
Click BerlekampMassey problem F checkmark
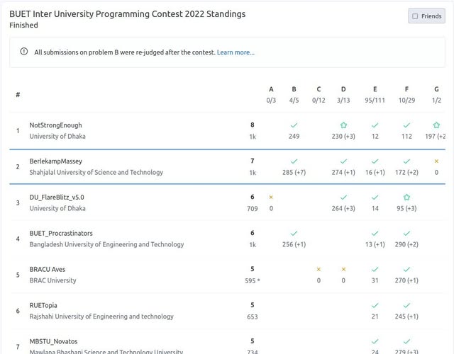[406, 161]
